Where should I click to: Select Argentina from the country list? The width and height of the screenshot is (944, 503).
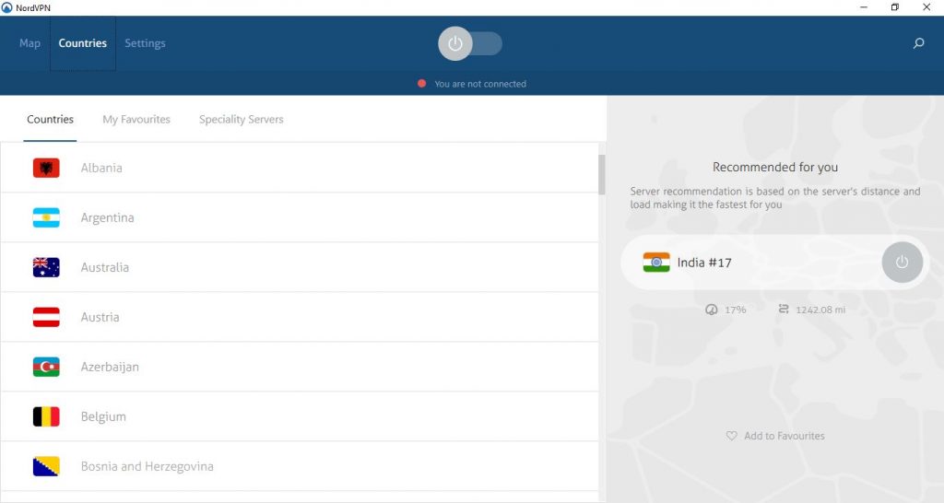click(300, 217)
